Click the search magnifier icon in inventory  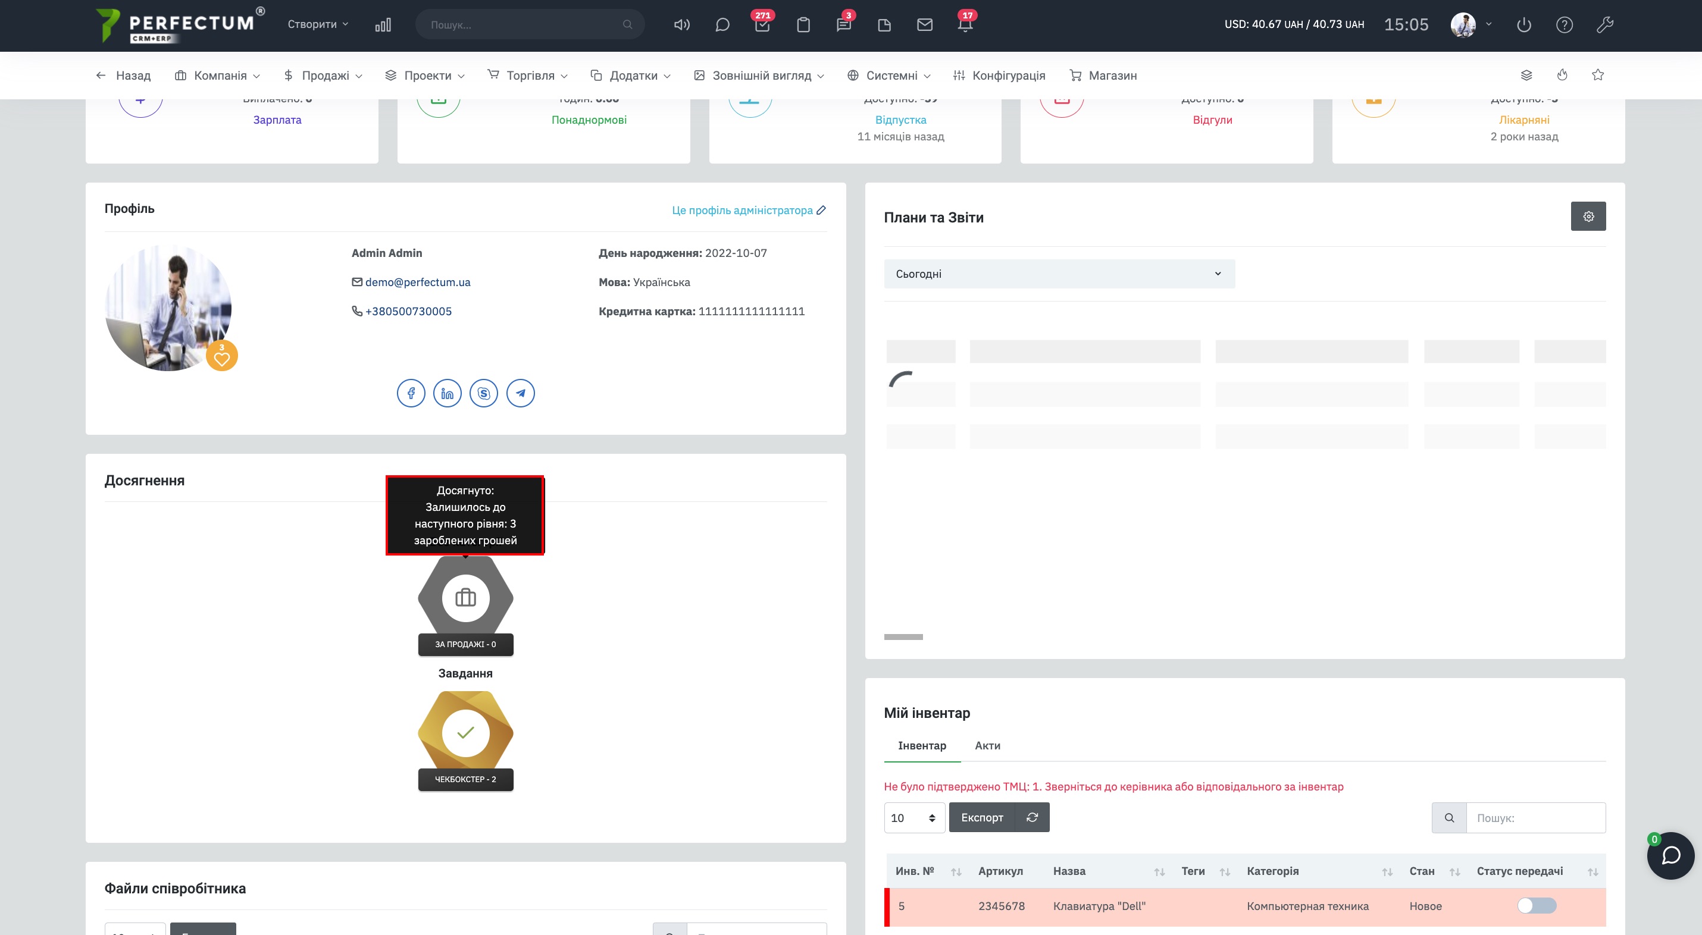click(1449, 817)
